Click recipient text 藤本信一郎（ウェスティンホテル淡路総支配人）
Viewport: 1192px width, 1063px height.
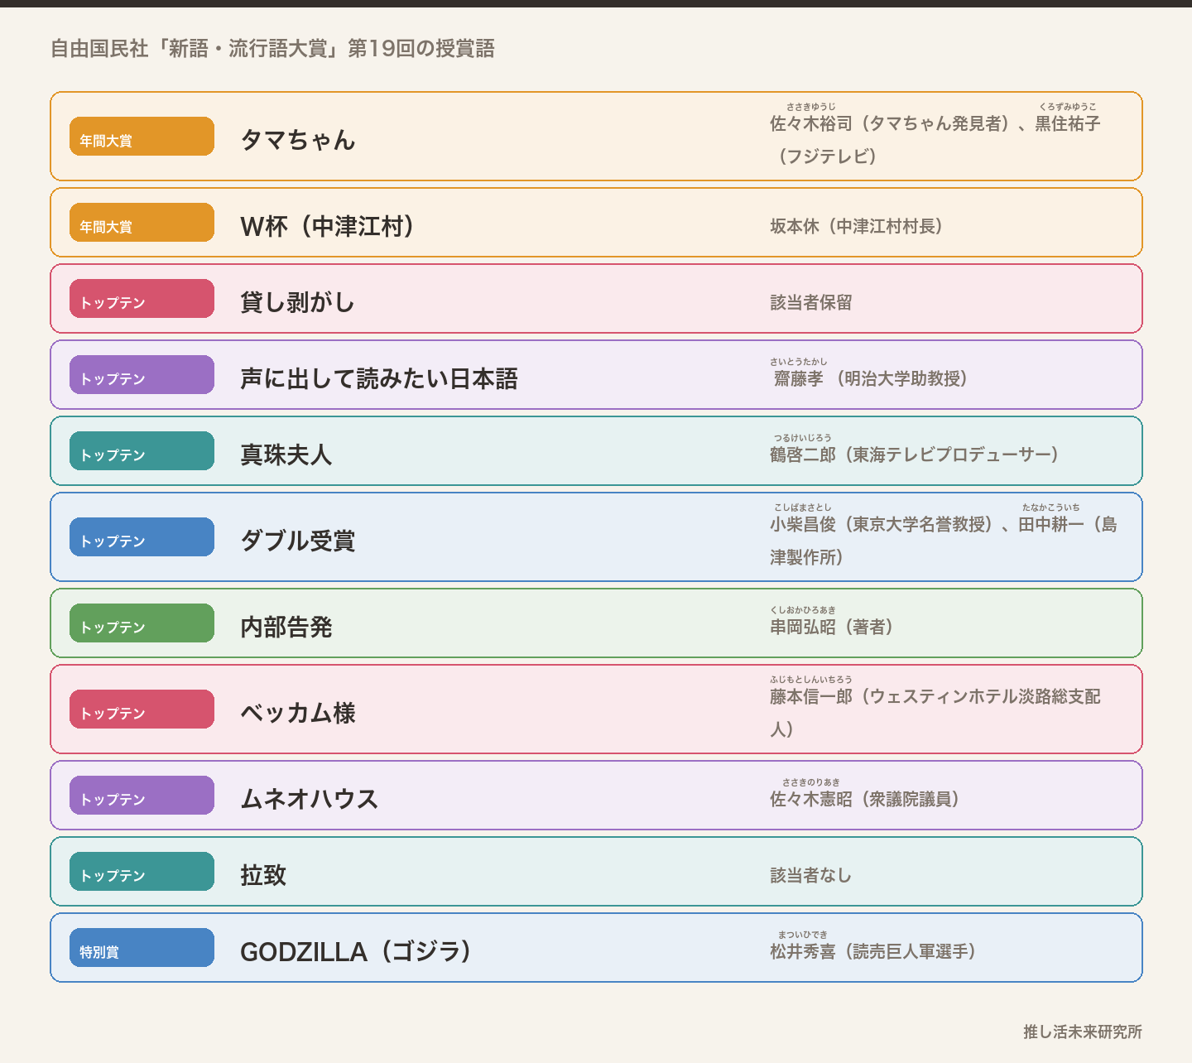935,713
